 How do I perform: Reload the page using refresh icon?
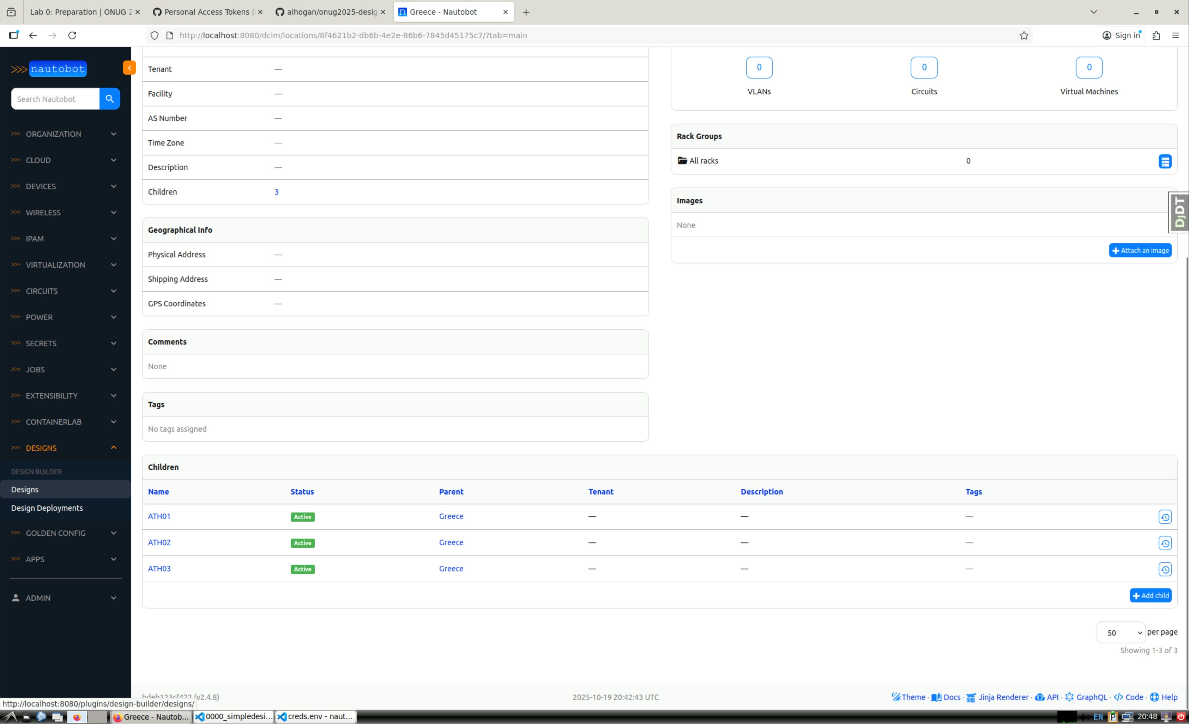coord(73,35)
